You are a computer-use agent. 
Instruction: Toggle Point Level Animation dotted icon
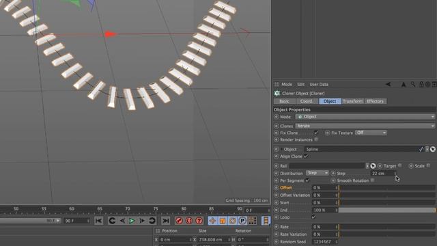[x=253, y=221]
